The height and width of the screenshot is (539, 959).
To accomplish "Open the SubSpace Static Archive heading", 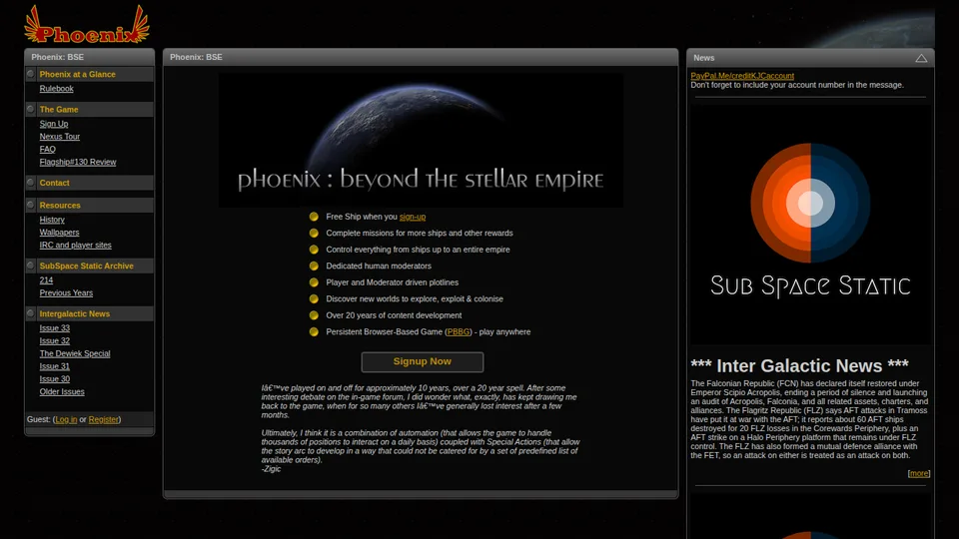I will pyautogui.click(x=86, y=266).
